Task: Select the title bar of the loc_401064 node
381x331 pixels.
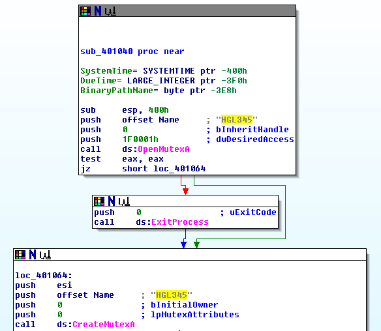Action: [x=190, y=255]
